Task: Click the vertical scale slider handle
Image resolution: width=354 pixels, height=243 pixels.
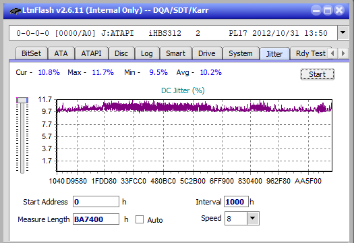Action: tap(22, 100)
